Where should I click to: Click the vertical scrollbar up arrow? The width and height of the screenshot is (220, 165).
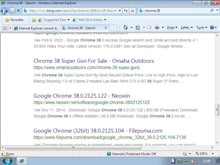pyautogui.click(x=217, y=36)
